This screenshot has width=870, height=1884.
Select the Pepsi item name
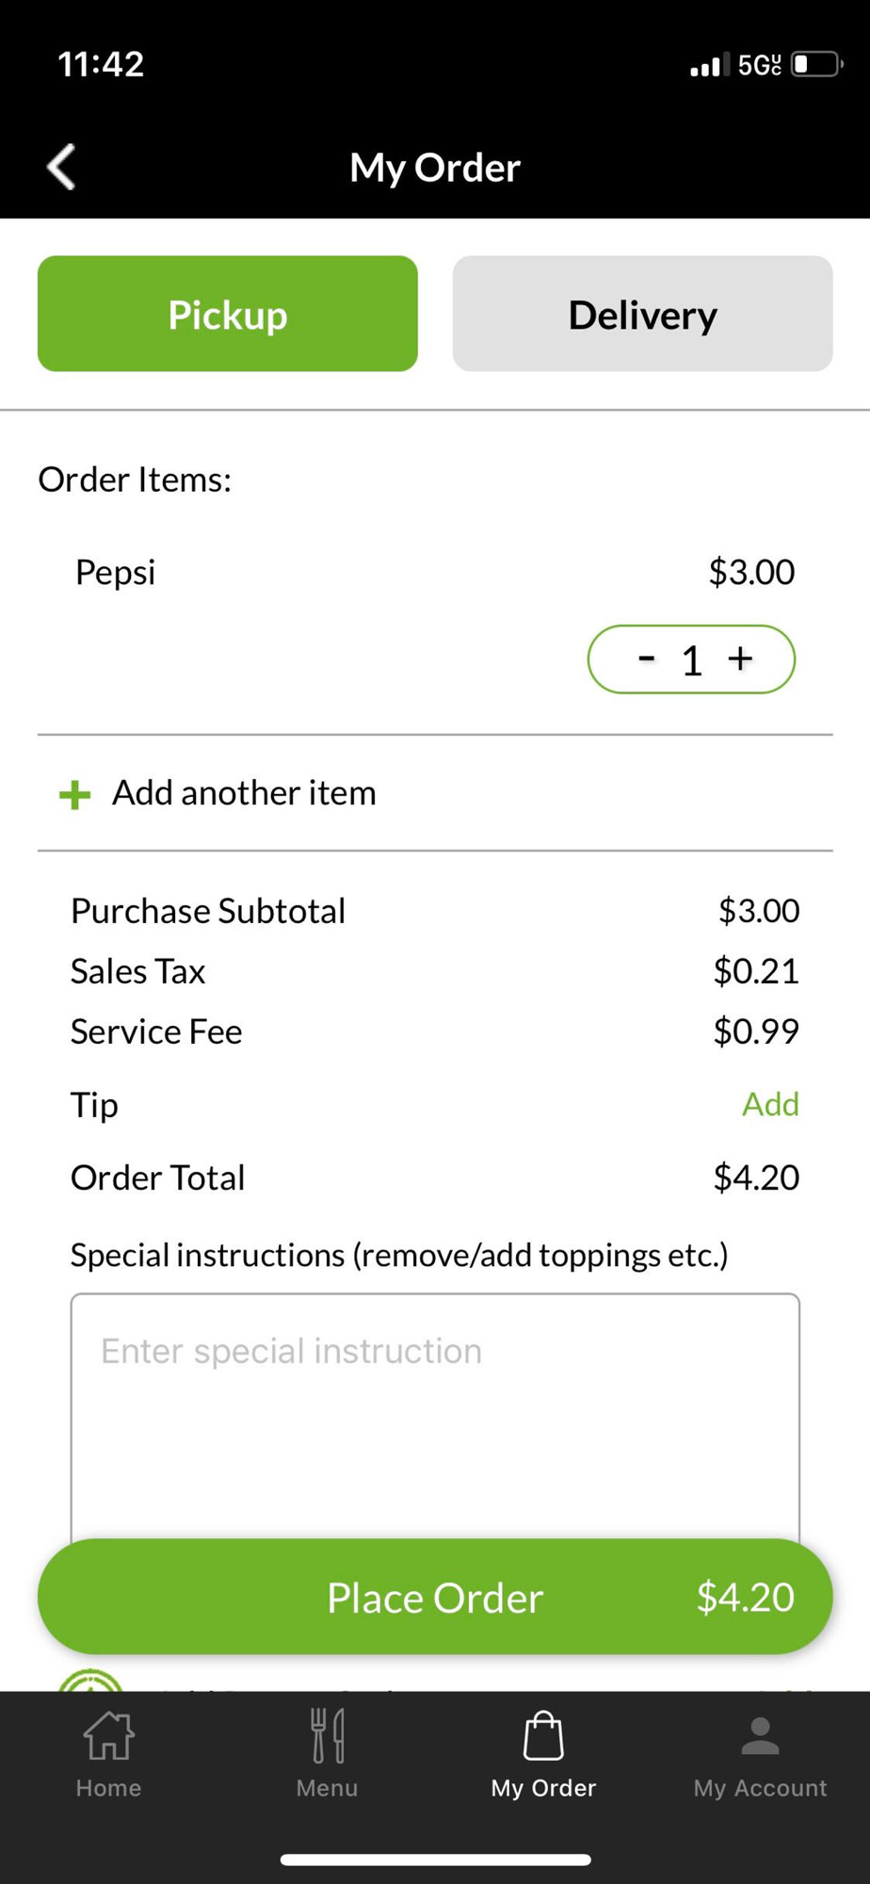tap(115, 572)
